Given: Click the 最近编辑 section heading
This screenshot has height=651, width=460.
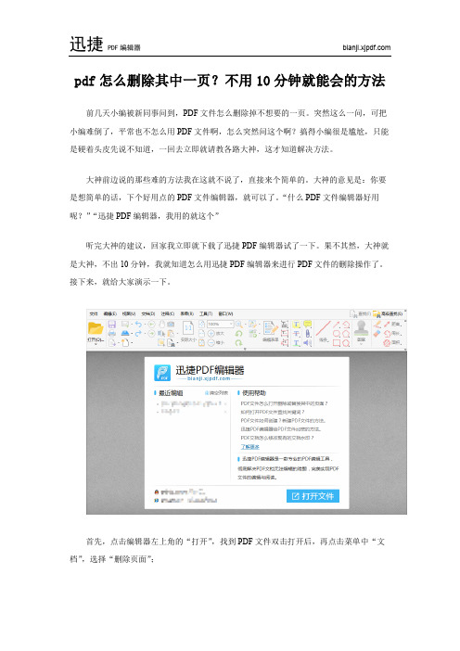Looking at the screenshot, I should click(171, 393).
